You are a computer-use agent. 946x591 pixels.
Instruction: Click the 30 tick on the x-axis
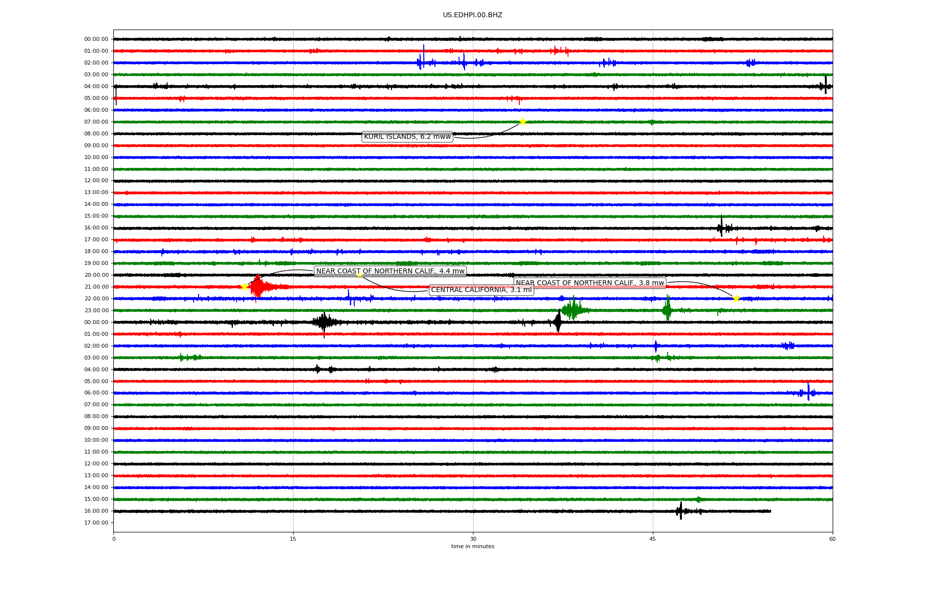point(473,539)
